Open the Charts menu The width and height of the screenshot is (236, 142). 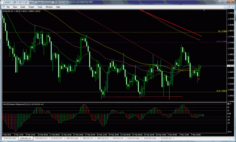[31, 7]
